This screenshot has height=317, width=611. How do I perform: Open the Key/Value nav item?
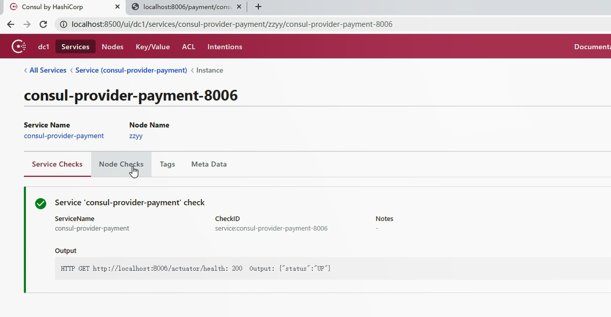coord(153,47)
